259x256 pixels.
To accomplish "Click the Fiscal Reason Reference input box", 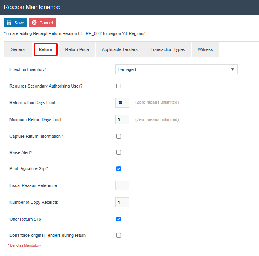I will tap(122, 185).
